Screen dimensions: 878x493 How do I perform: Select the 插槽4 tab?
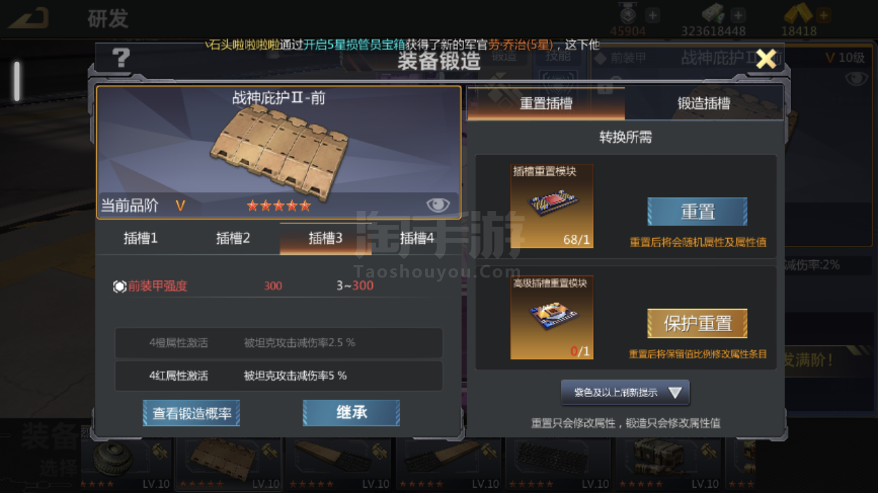pyautogui.click(x=417, y=238)
